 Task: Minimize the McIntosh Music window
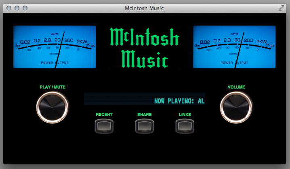click(x=17, y=8)
